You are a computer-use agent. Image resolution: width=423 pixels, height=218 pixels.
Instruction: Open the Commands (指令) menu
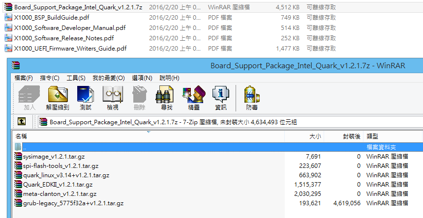tap(50, 78)
